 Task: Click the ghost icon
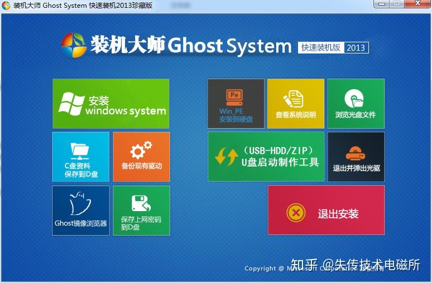(80, 203)
